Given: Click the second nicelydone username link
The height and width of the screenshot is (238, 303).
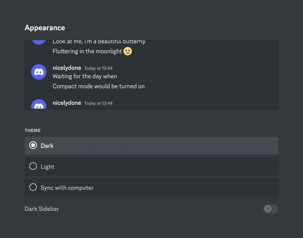Looking at the screenshot, I should [67, 103].
